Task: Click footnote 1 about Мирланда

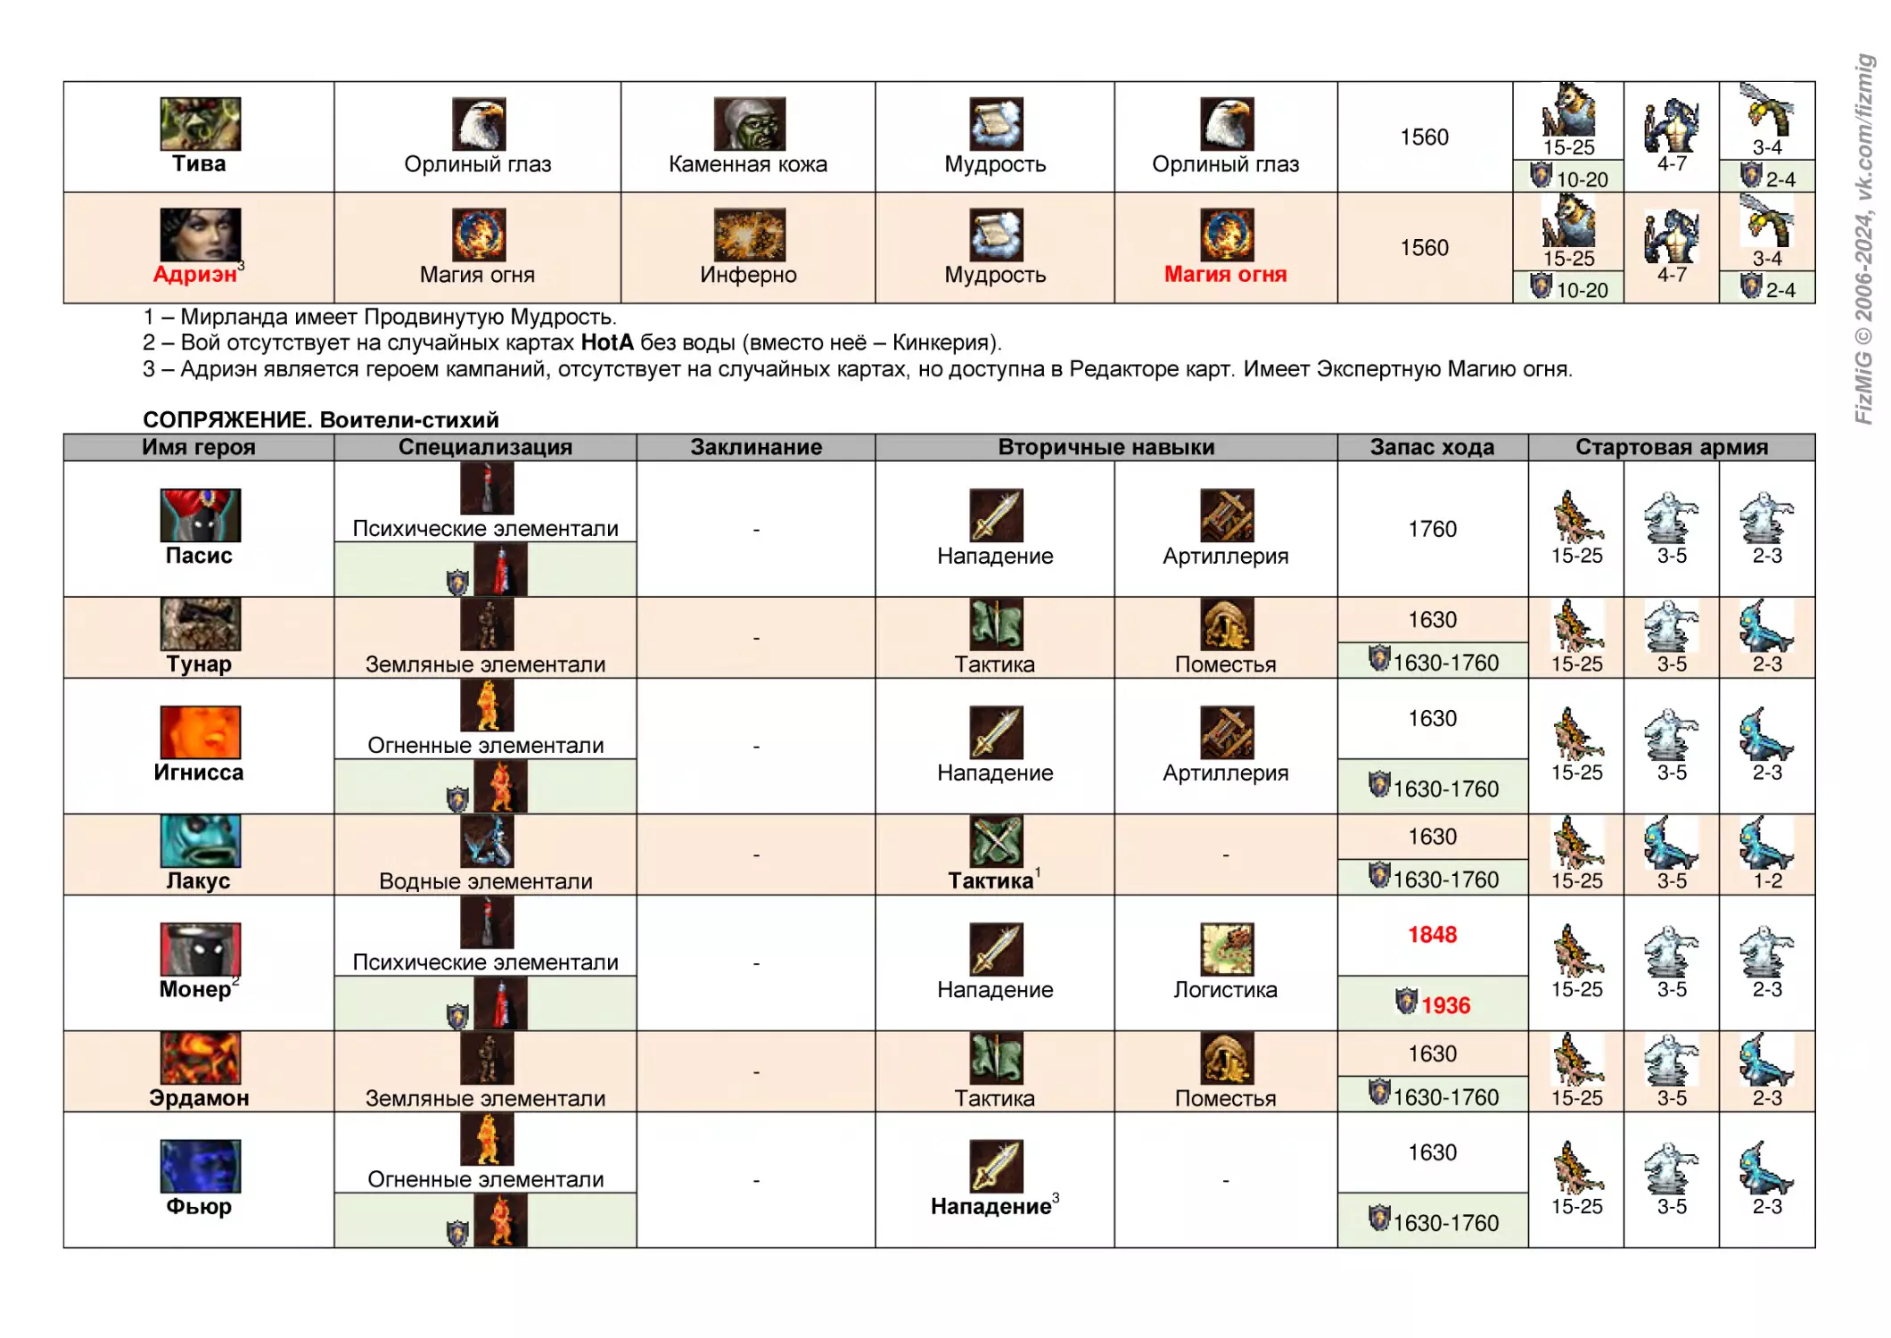Action: (x=380, y=317)
